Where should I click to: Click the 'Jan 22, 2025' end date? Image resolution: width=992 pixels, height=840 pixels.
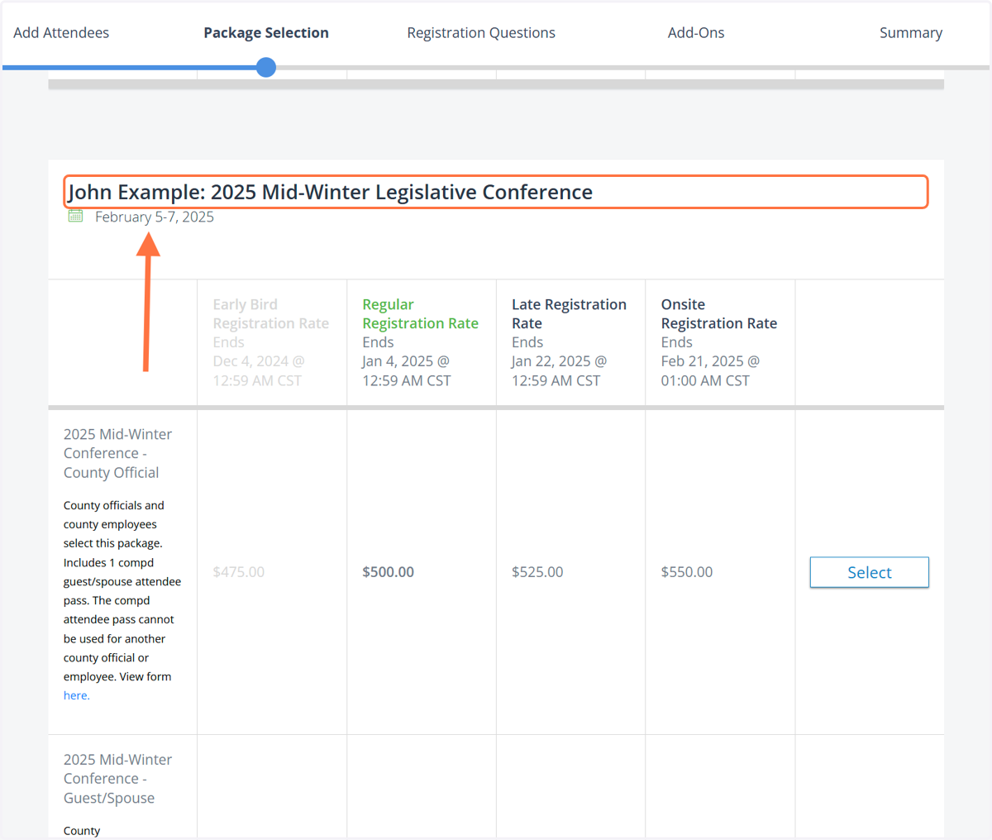(x=560, y=371)
